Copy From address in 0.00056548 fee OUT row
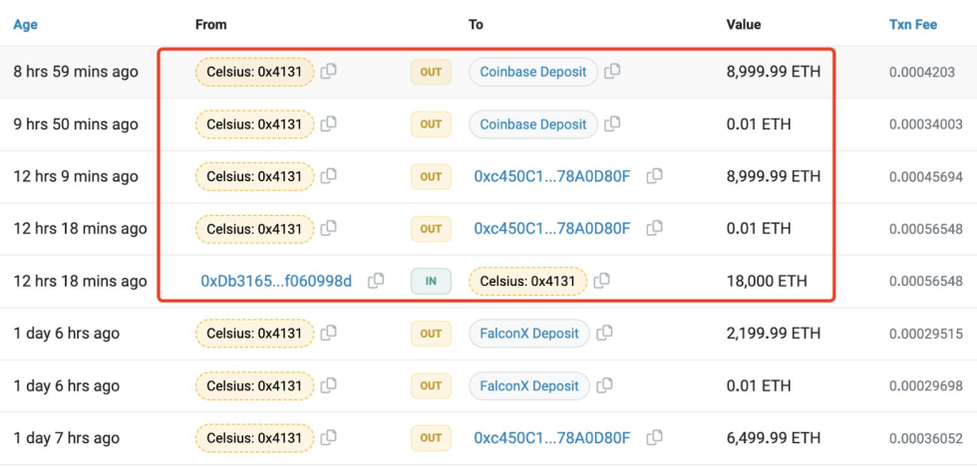The image size is (977, 467). coord(328,228)
